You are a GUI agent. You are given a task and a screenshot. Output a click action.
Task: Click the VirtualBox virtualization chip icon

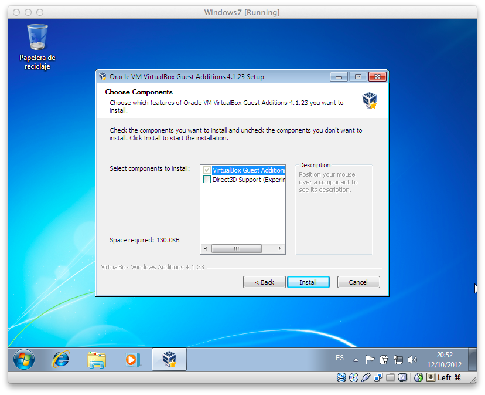point(402,377)
